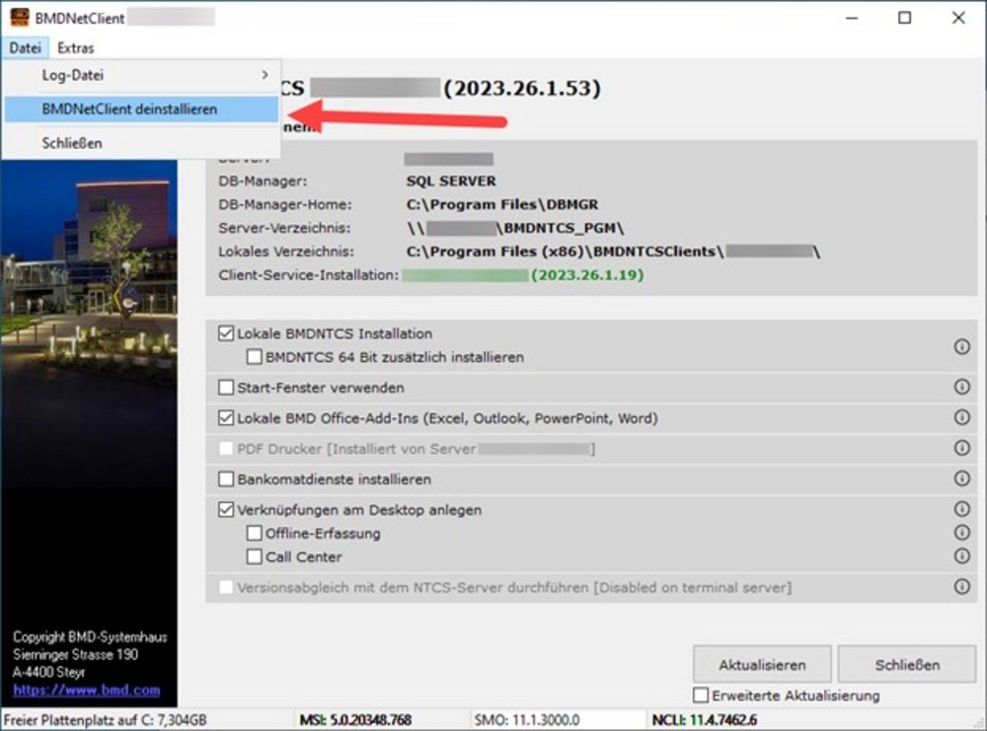Choose Schließen from the Datei menu
This screenshot has width=987, height=731.
point(72,143)
